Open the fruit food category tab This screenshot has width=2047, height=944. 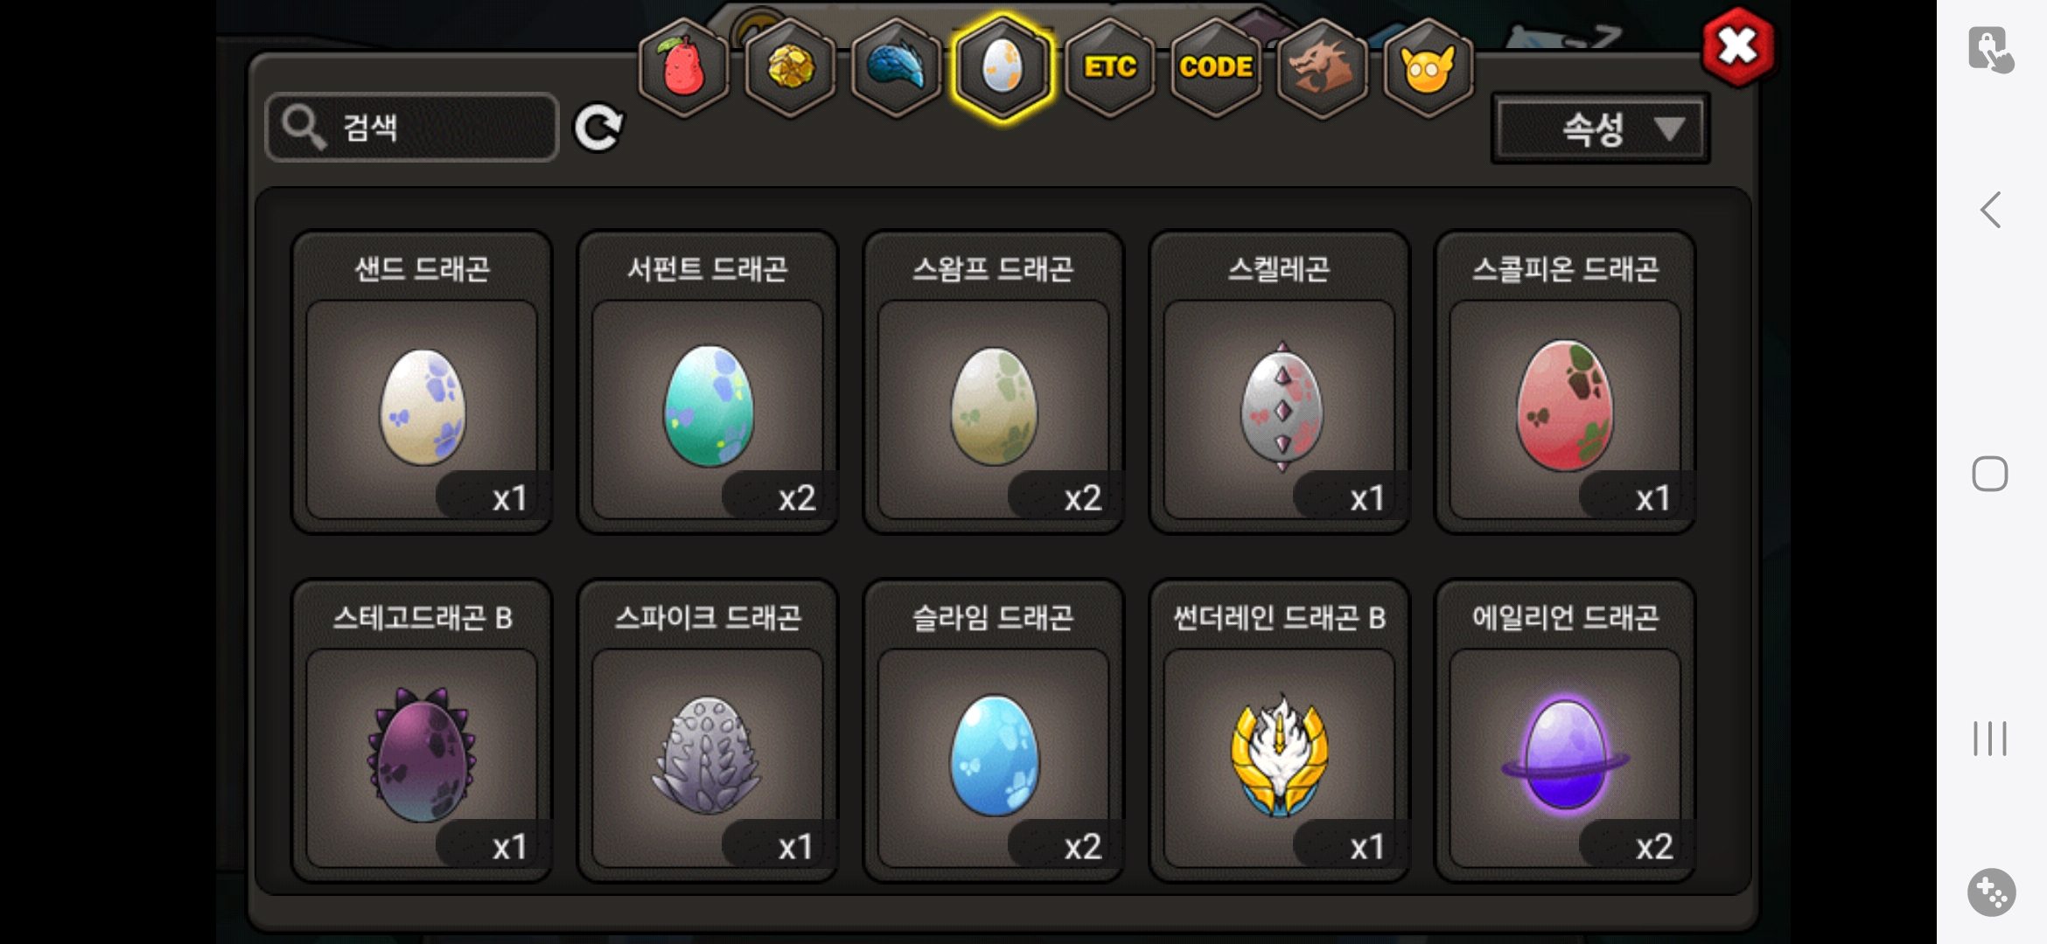click(x=684, y=67)
